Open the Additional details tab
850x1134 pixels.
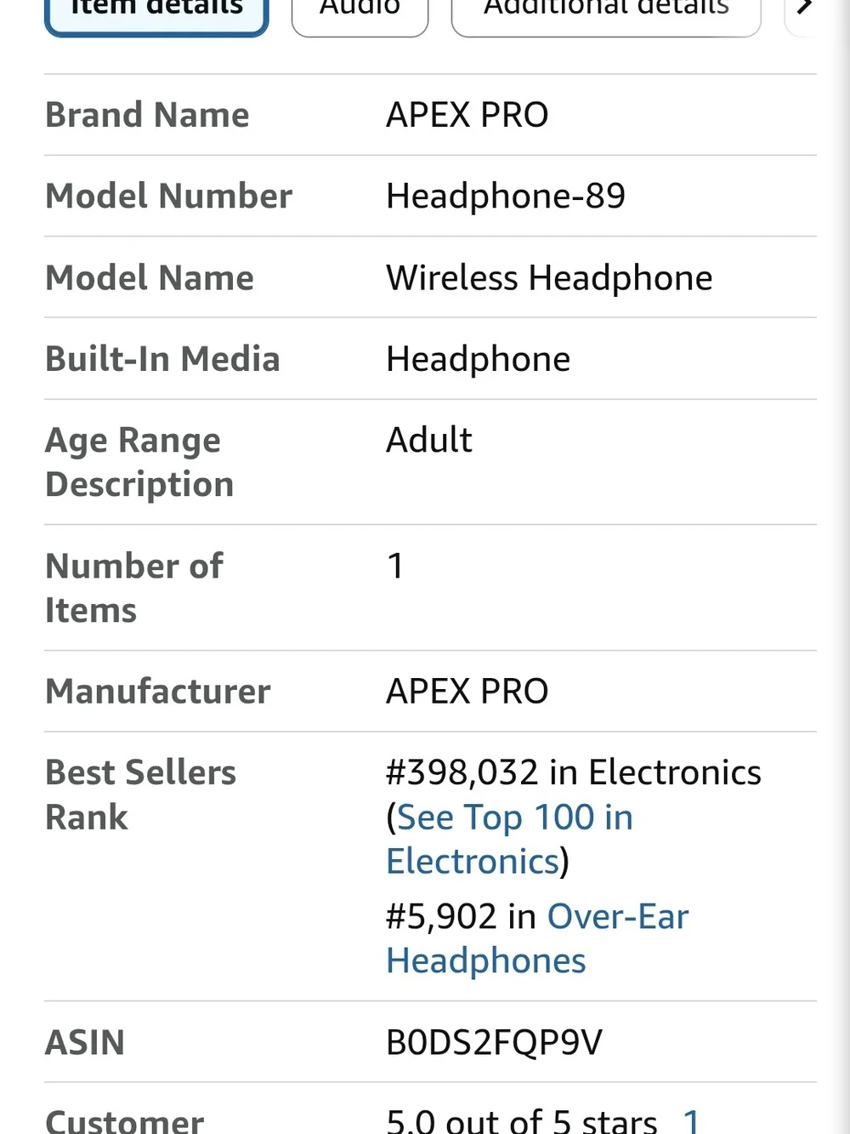tap(606, 13)
